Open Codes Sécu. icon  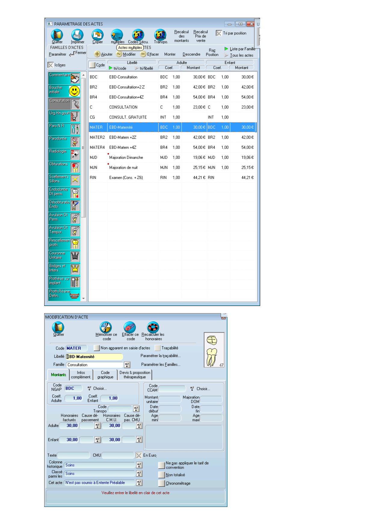click(138, 35)
